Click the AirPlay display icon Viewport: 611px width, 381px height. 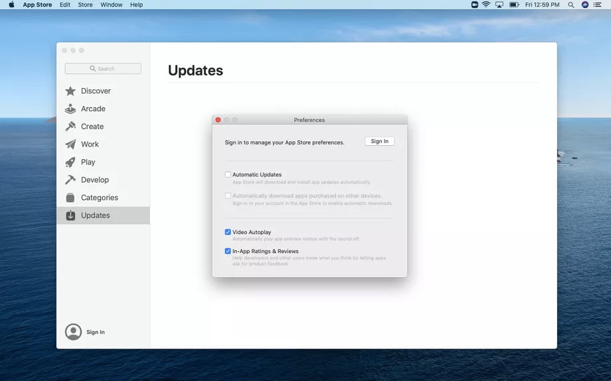click(x=499, y=5)
